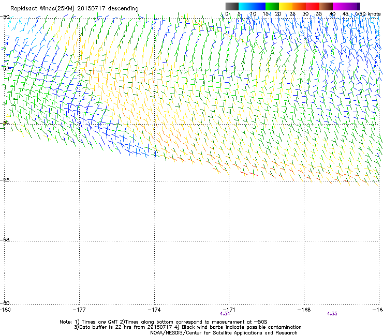Image resolution: width=383 pixels, height=336 pixels.
Task: Click the -50 latitude axis label
Action: pos(5,17)
